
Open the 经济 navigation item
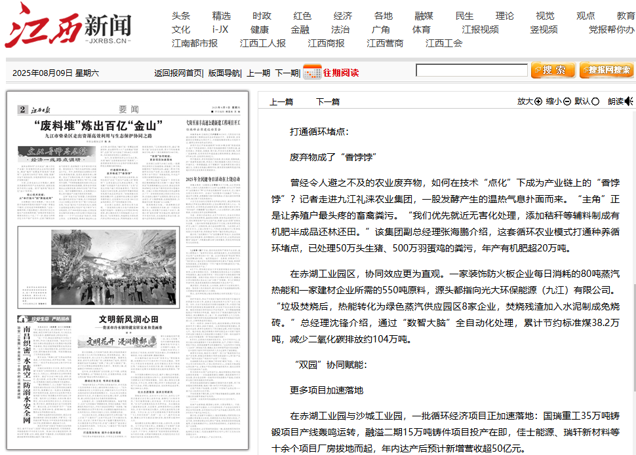343,16
